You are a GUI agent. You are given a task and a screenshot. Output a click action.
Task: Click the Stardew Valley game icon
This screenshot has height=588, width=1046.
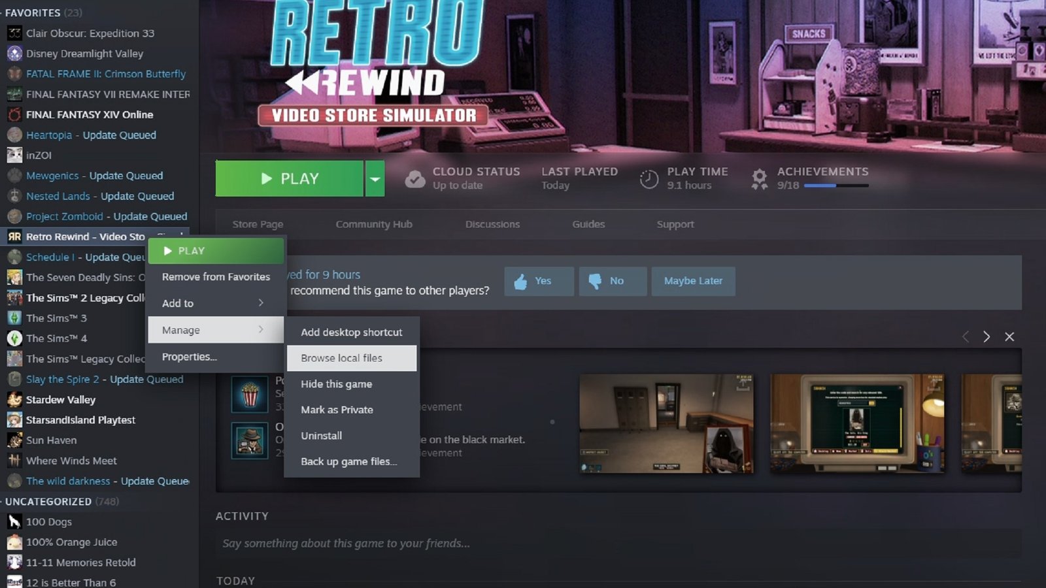(14, 399)
